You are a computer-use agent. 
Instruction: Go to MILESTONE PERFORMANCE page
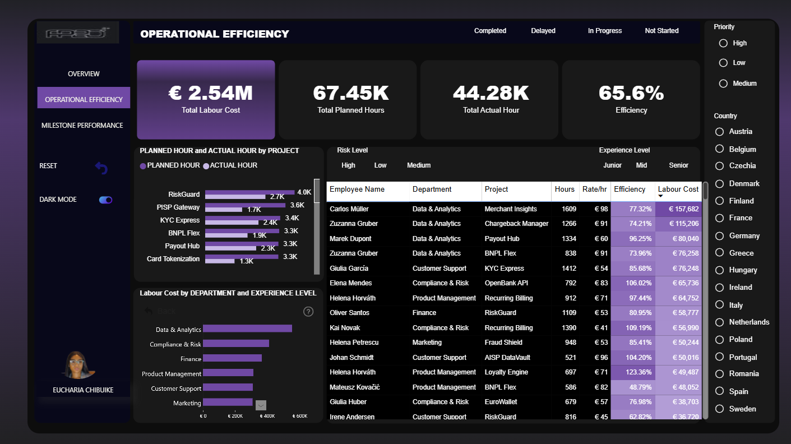[82, 126]
